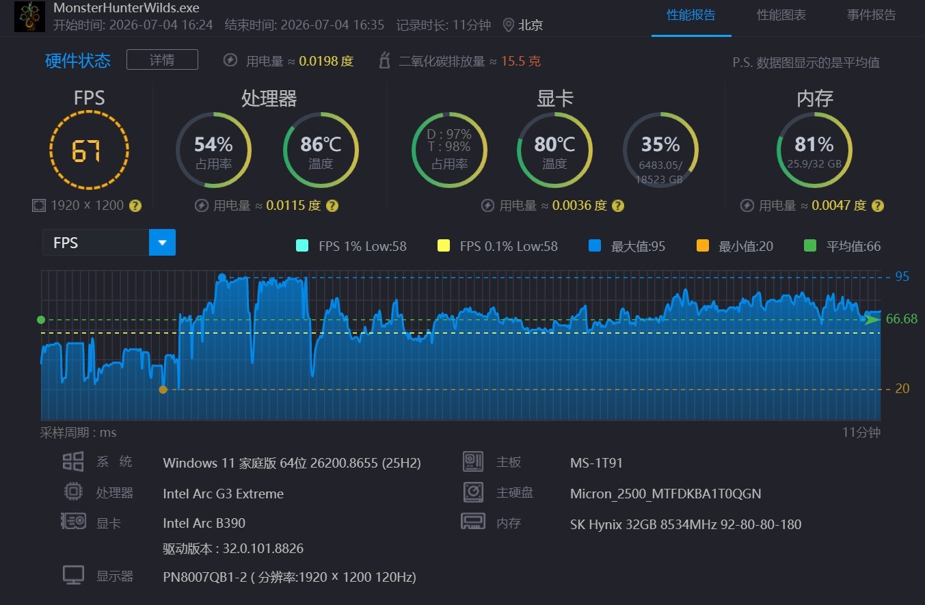Click the Micron_2500 main disk text

point(666,494)
